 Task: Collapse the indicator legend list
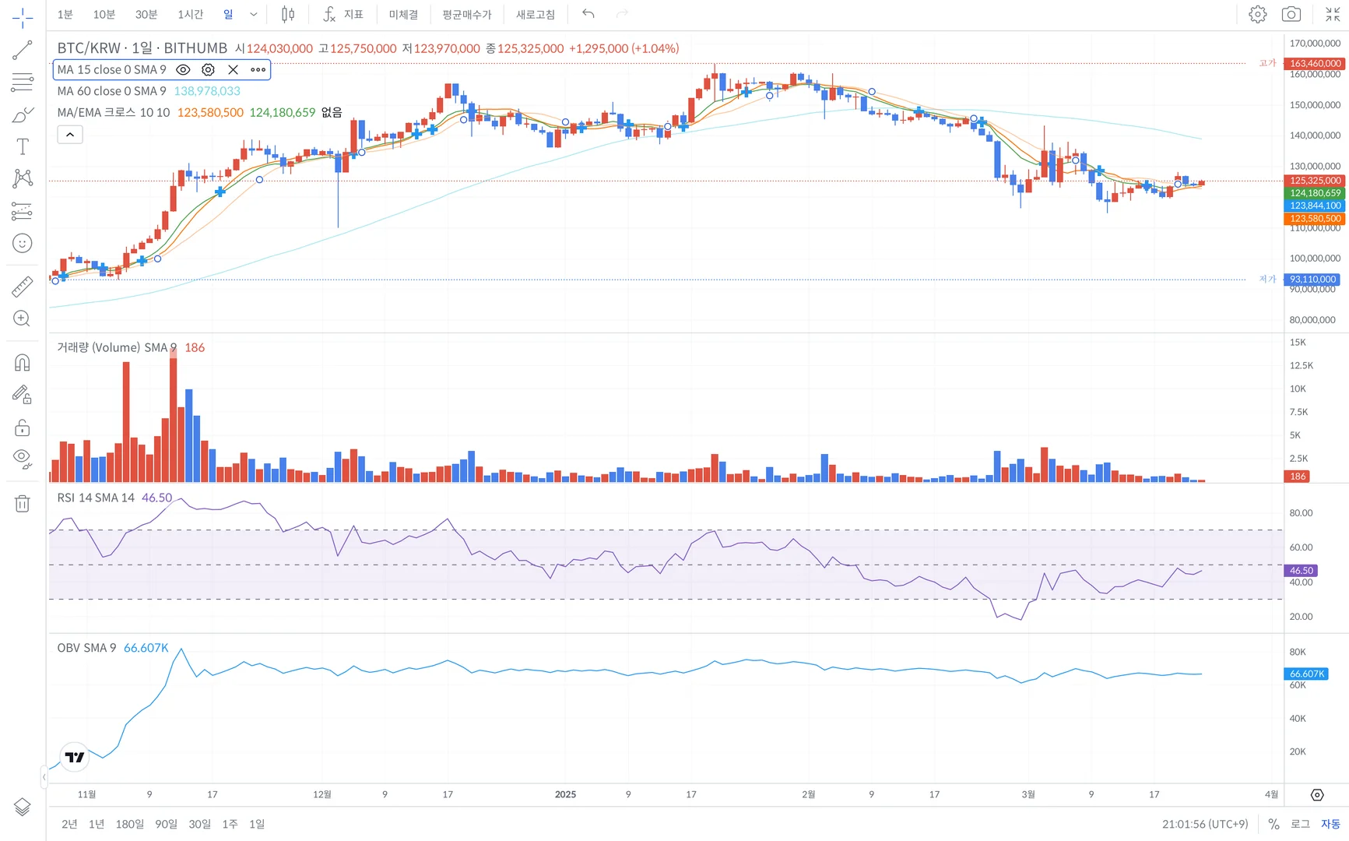(70, 135)
